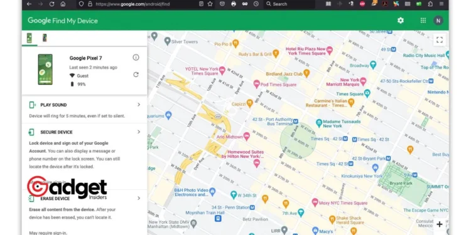Click the Capizzi restaurant marker

coord(249,103)
